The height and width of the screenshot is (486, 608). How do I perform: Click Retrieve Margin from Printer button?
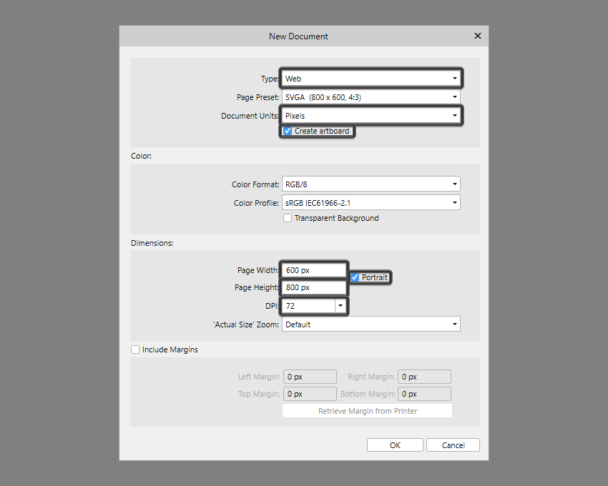(x=367, y=411)
